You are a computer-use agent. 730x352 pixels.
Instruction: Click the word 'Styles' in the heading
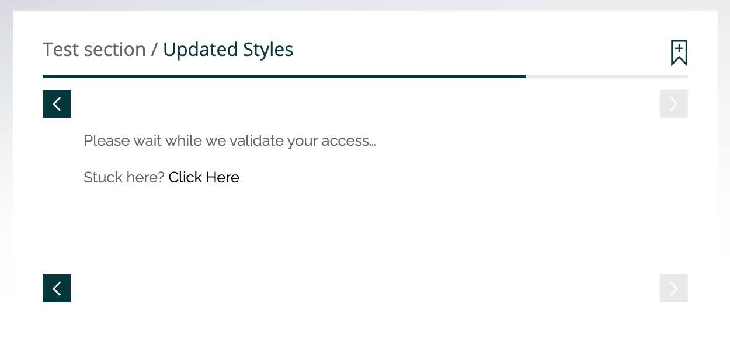tap(267, 50)
